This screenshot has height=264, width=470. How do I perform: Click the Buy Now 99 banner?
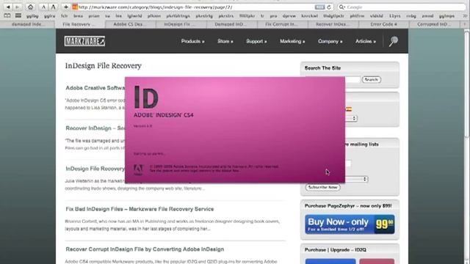point(350,224)
